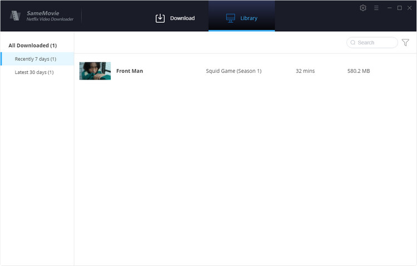Select All Downloaded (1) category
Viewport: 417px width, 266px height.
pos(33,46)
